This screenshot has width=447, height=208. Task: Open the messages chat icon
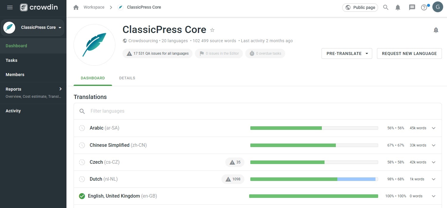pyautogui.click(x=412, y=7)
